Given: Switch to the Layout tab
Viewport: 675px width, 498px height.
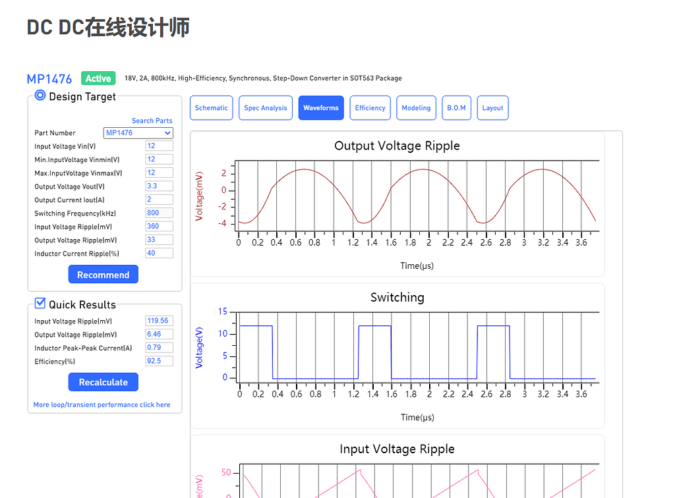Looking at the screenshot, I should tap(492, 107).
